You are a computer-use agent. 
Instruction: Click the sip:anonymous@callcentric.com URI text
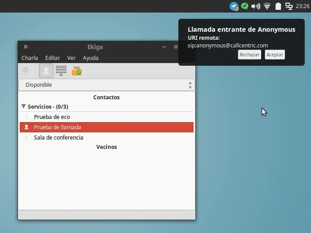coord(228,46)
